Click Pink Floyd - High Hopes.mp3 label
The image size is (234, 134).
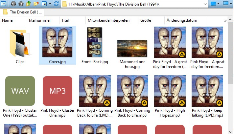[x=170, y=113]
